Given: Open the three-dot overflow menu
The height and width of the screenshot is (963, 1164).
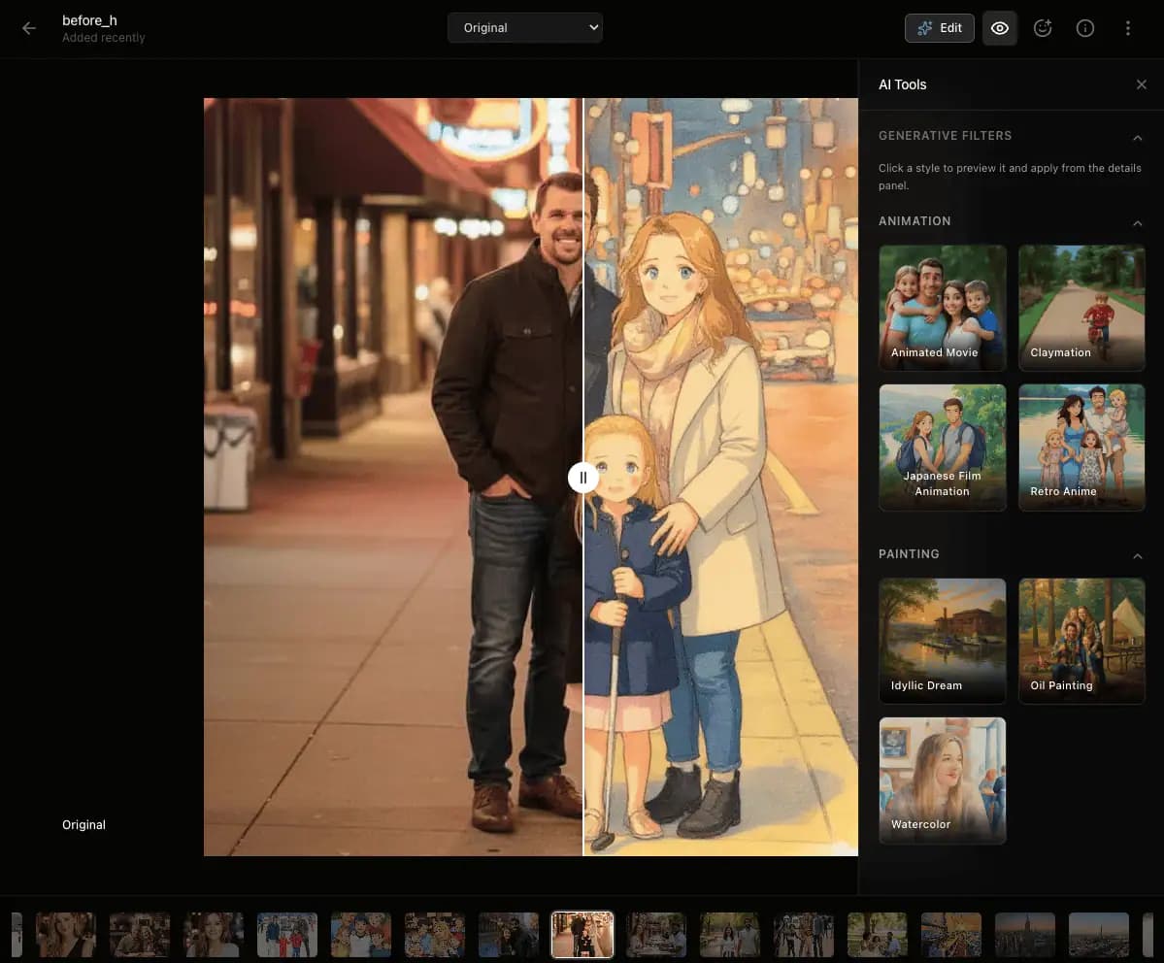Looking at the screenshot, I should click(x=1127, y=28).
